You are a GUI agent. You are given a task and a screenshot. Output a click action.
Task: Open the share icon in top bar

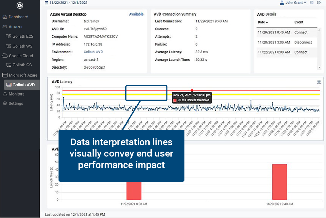311,3
